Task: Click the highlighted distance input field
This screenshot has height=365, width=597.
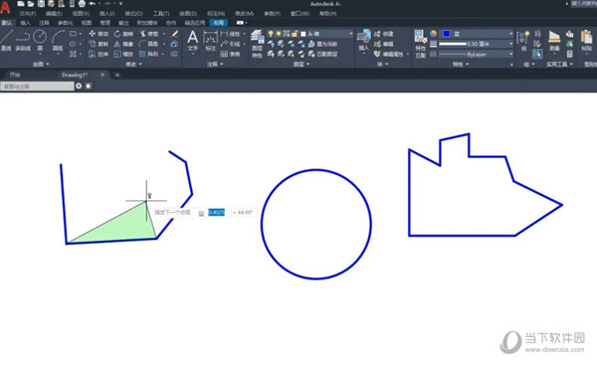Action: click(216, 212)
